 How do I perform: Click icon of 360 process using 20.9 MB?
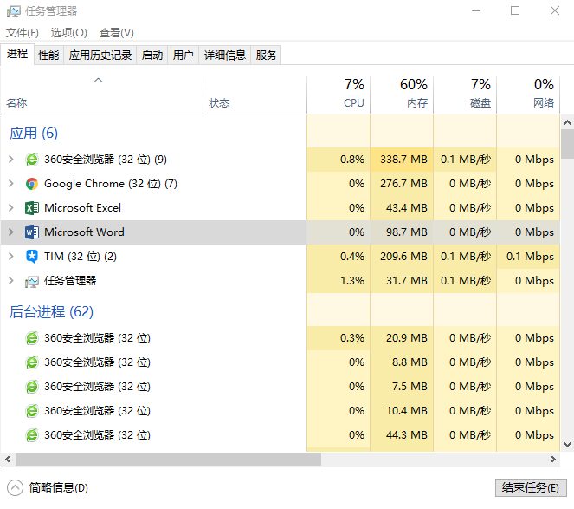pos(32,338)
